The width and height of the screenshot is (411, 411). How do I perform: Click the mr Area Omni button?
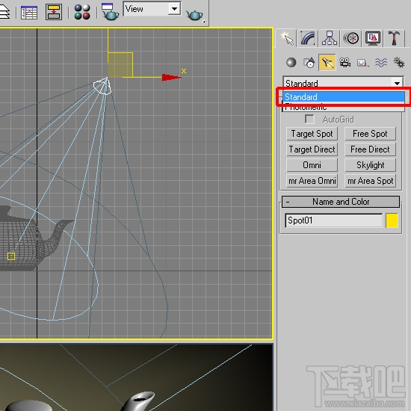click(x=312, y=181)
